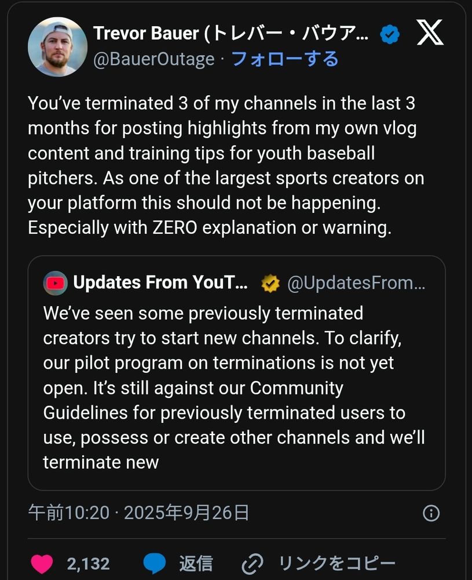This screenshot has height=580, width=472.
Task: Like the tweet with the heart icon
Action: pos(42,564)
